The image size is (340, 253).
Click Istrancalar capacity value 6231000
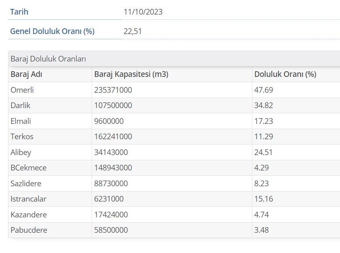click(109, 199)
